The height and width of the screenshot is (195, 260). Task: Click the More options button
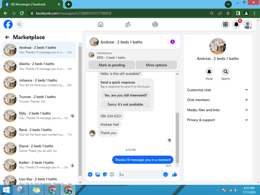coord(157,65)
